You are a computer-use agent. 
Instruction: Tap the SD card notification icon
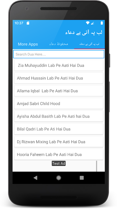click(28, 23)
